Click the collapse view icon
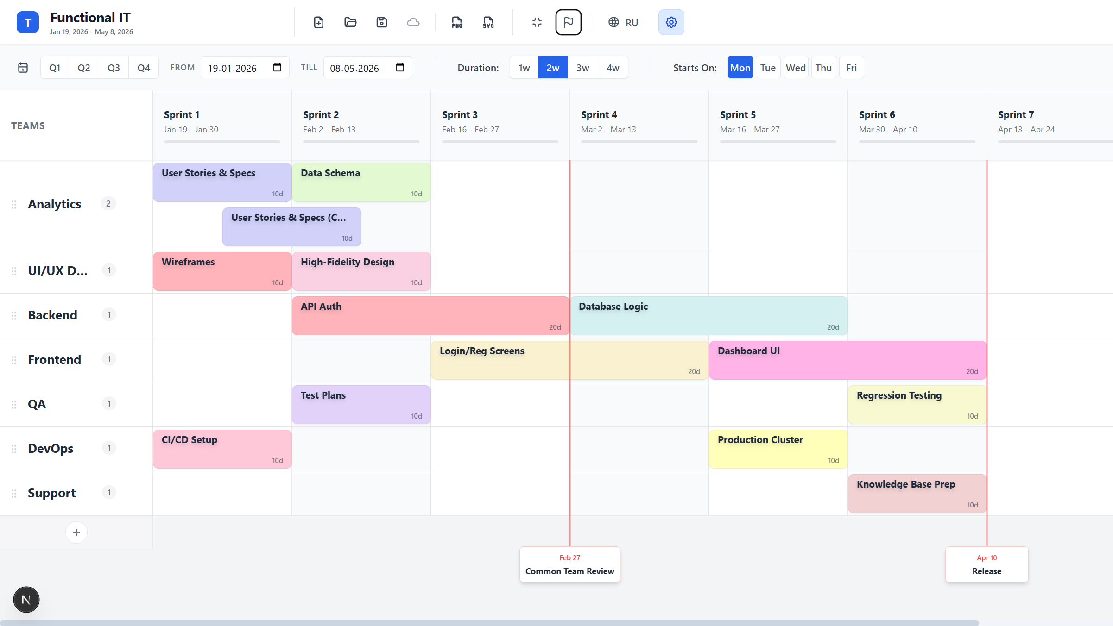The height and width of the screenshot is (626, 1113). click(x=537, y=22)
